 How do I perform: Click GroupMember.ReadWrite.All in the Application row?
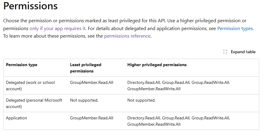[x=154, y=124]
